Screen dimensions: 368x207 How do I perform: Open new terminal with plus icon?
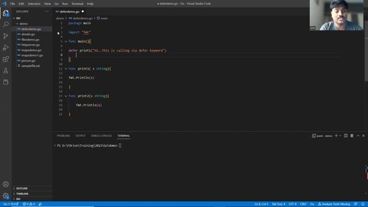[x=336, y=136]
